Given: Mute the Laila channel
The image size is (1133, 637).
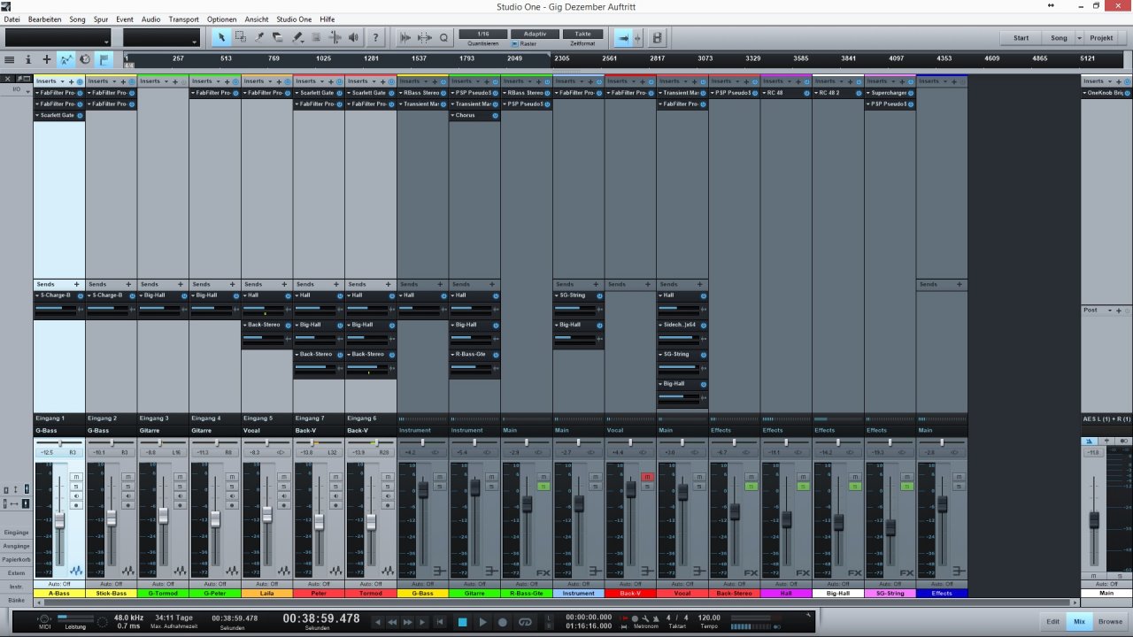Looking at the screenshot, I should pyautogui.click(x=283, y=476).
